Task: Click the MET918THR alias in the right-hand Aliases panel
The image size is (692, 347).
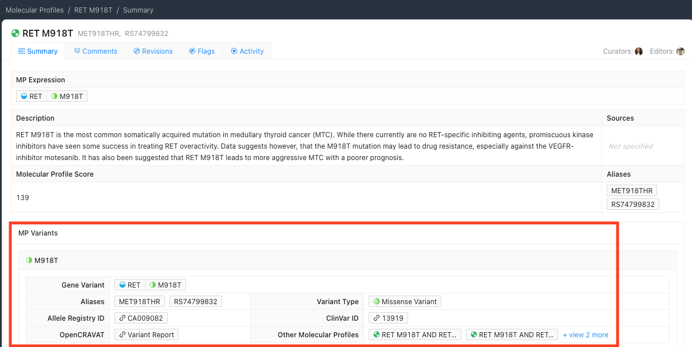Action: pyautogui.click(x=632, y=190)
